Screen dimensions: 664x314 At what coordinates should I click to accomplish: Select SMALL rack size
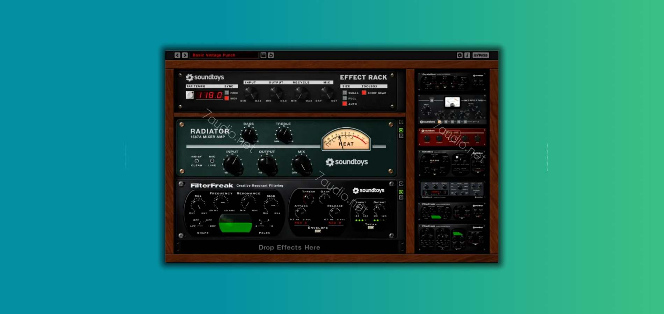pyautogui.click(x=345, y=93)
